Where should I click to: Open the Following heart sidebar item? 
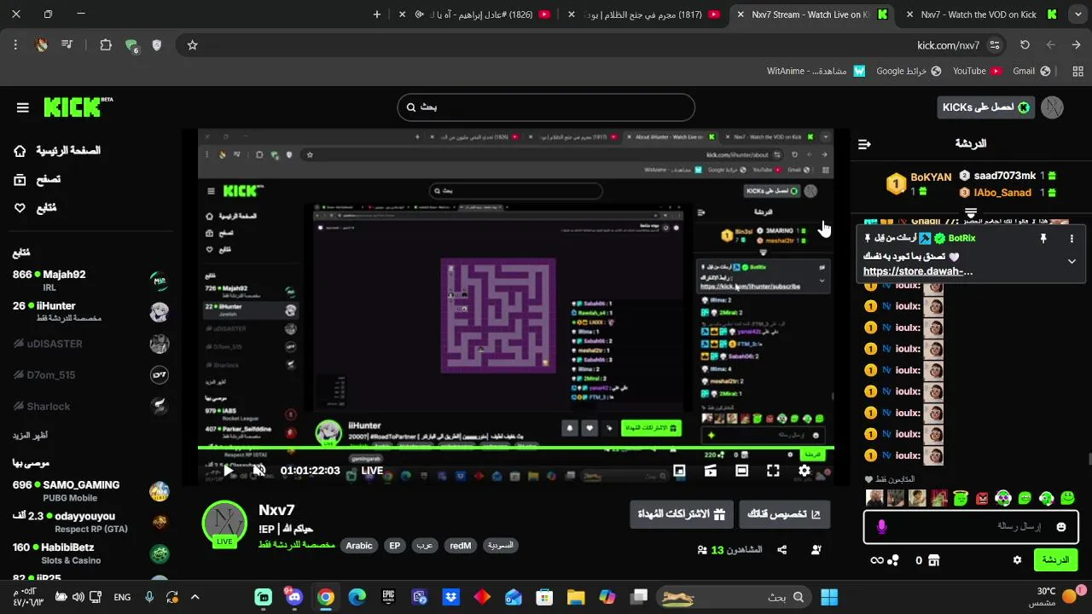point(20,207)
